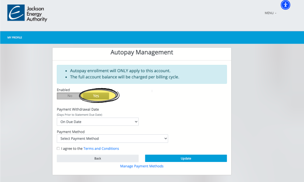This screenshot has width=304, height=182.
Task: Click the 'I agree to the' label text
Action: [x=72, y=149]
